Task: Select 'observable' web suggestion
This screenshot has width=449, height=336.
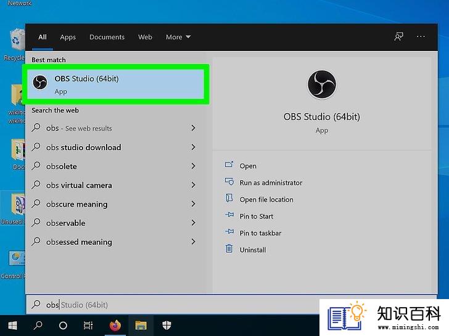Action: click(x=115, y=223)
